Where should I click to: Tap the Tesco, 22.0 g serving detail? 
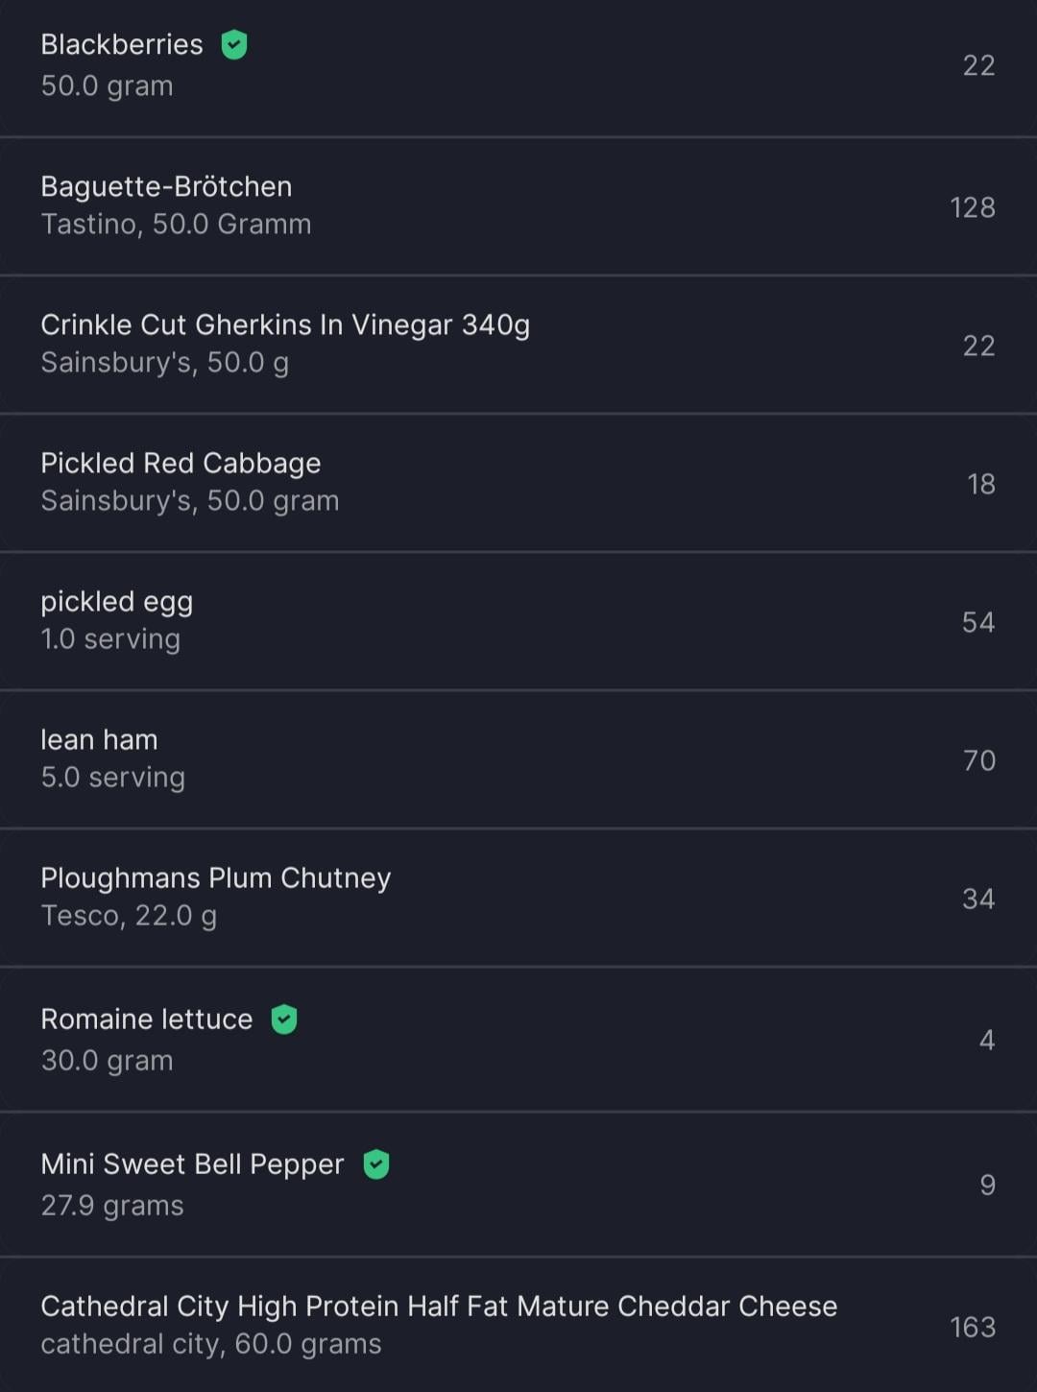click(129, 916)
